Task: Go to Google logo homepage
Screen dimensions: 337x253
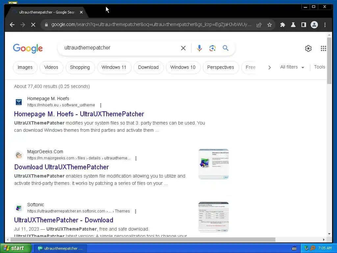Action: click(28, 48)
